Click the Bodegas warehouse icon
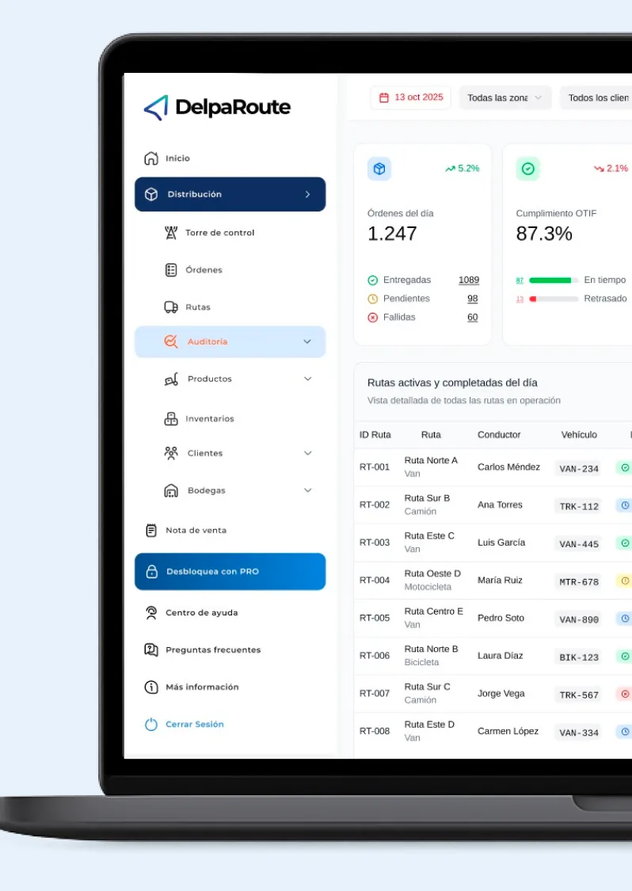Image resolution: width=632 pixels, height=891 pixels. (171, 490)
